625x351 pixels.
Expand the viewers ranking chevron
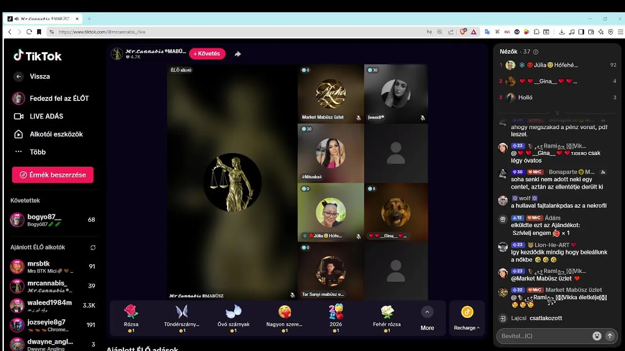pos(557,113)
